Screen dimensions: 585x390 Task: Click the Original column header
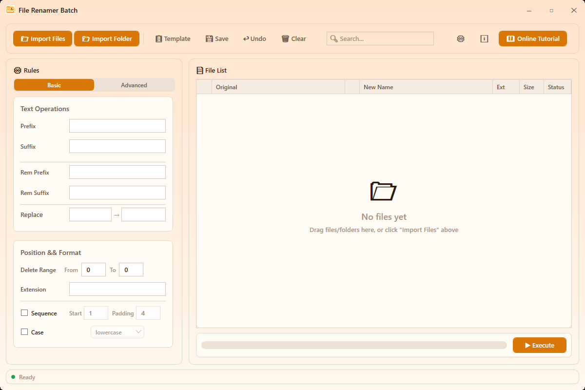coord(278,87)
